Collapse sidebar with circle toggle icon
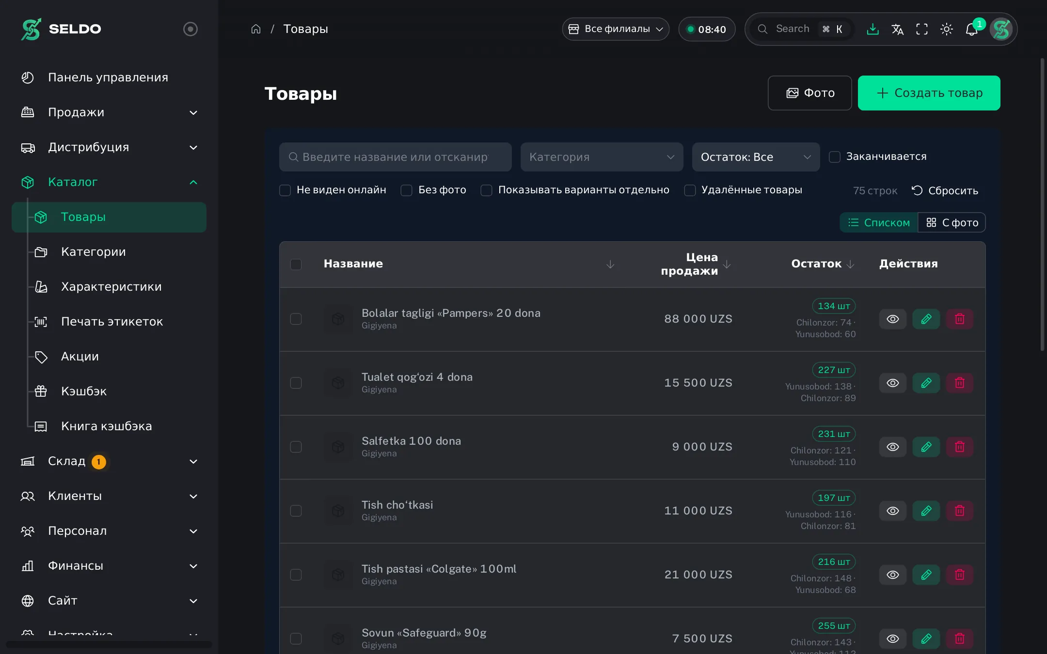The image size is (1047, 654). coord(190,29)
